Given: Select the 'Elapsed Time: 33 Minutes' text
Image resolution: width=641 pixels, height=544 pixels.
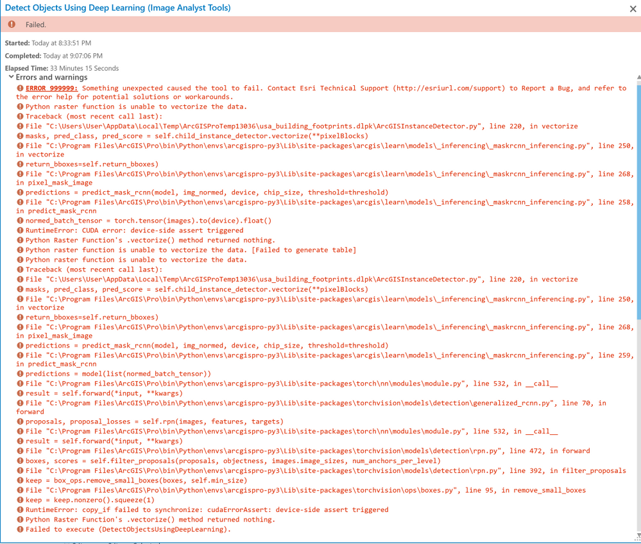Looking at the screenshot, I should click(62, 68).
